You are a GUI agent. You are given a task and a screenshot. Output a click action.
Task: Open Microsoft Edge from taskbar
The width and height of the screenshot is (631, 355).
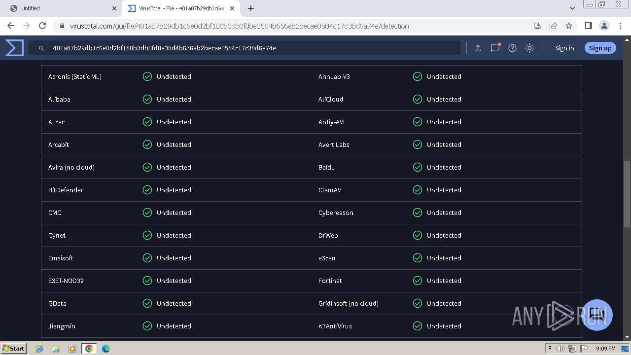coord(106,349)
